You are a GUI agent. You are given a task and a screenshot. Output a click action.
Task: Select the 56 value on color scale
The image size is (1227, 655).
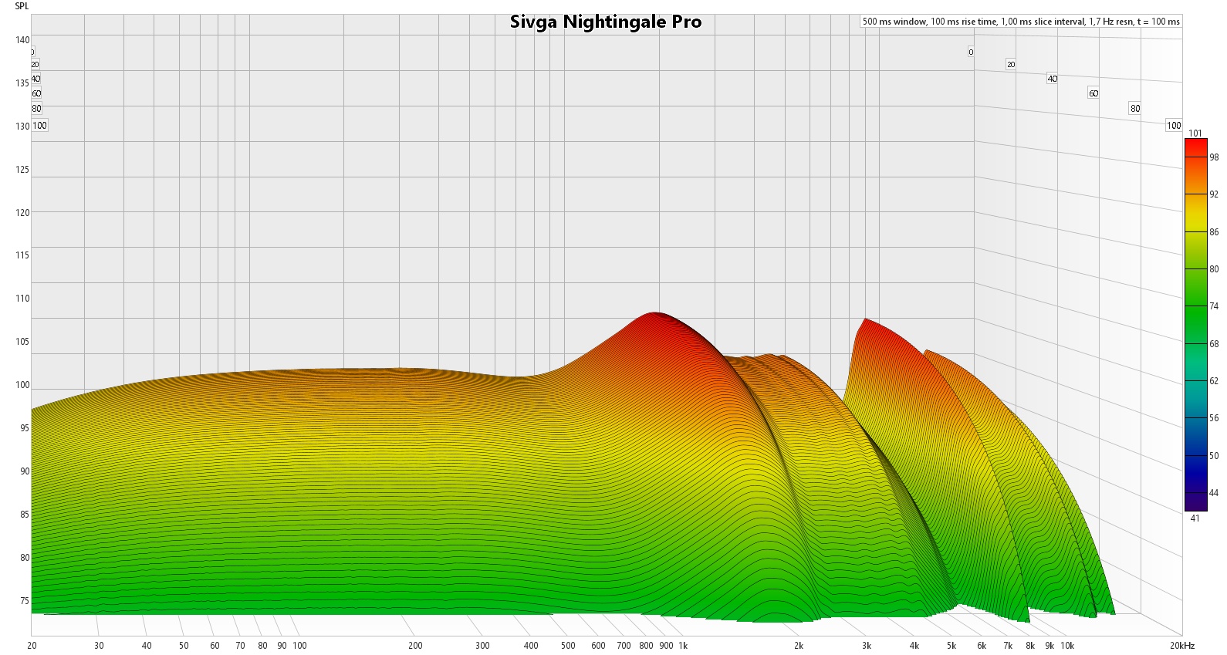coord(1214,418)
